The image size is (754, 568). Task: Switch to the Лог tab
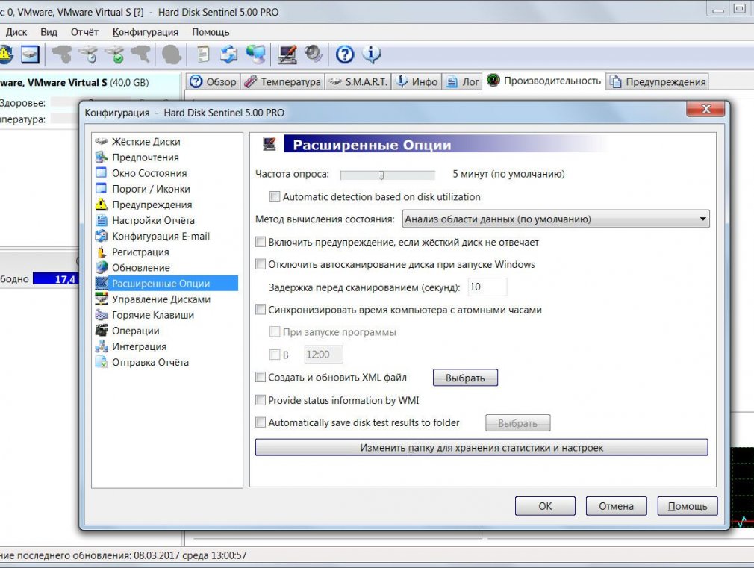point(463,82)
